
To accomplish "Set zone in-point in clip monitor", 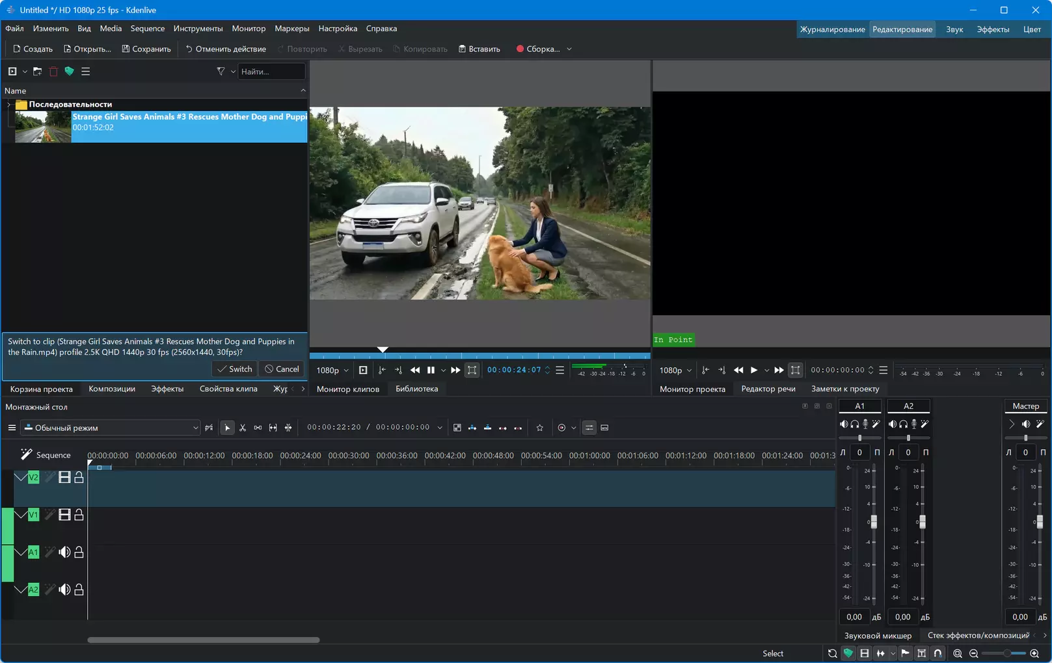I will coord(382,370).
